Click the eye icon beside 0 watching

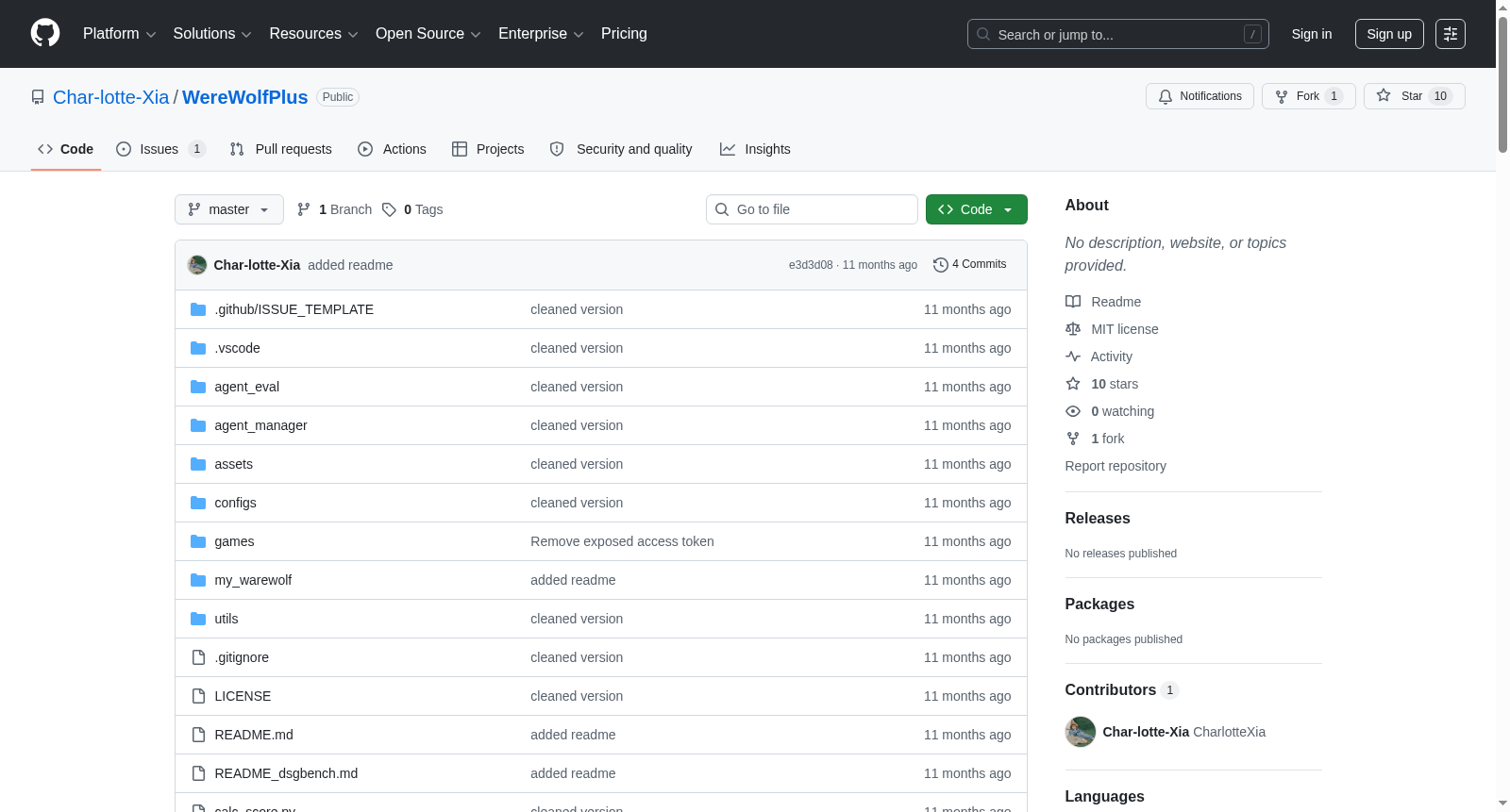(x=1073, y=411)
